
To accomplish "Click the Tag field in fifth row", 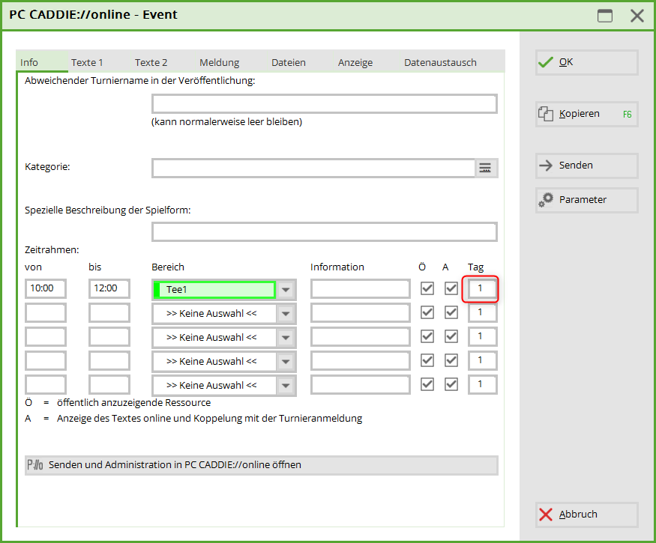I will (x=482, y=384).
